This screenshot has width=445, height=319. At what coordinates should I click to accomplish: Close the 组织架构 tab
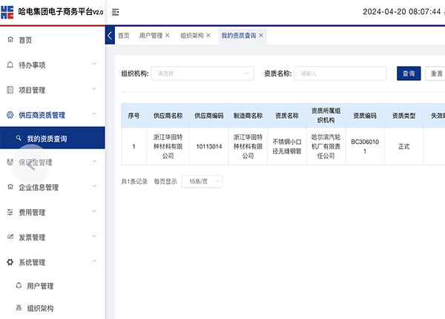[x=209, y=36]
